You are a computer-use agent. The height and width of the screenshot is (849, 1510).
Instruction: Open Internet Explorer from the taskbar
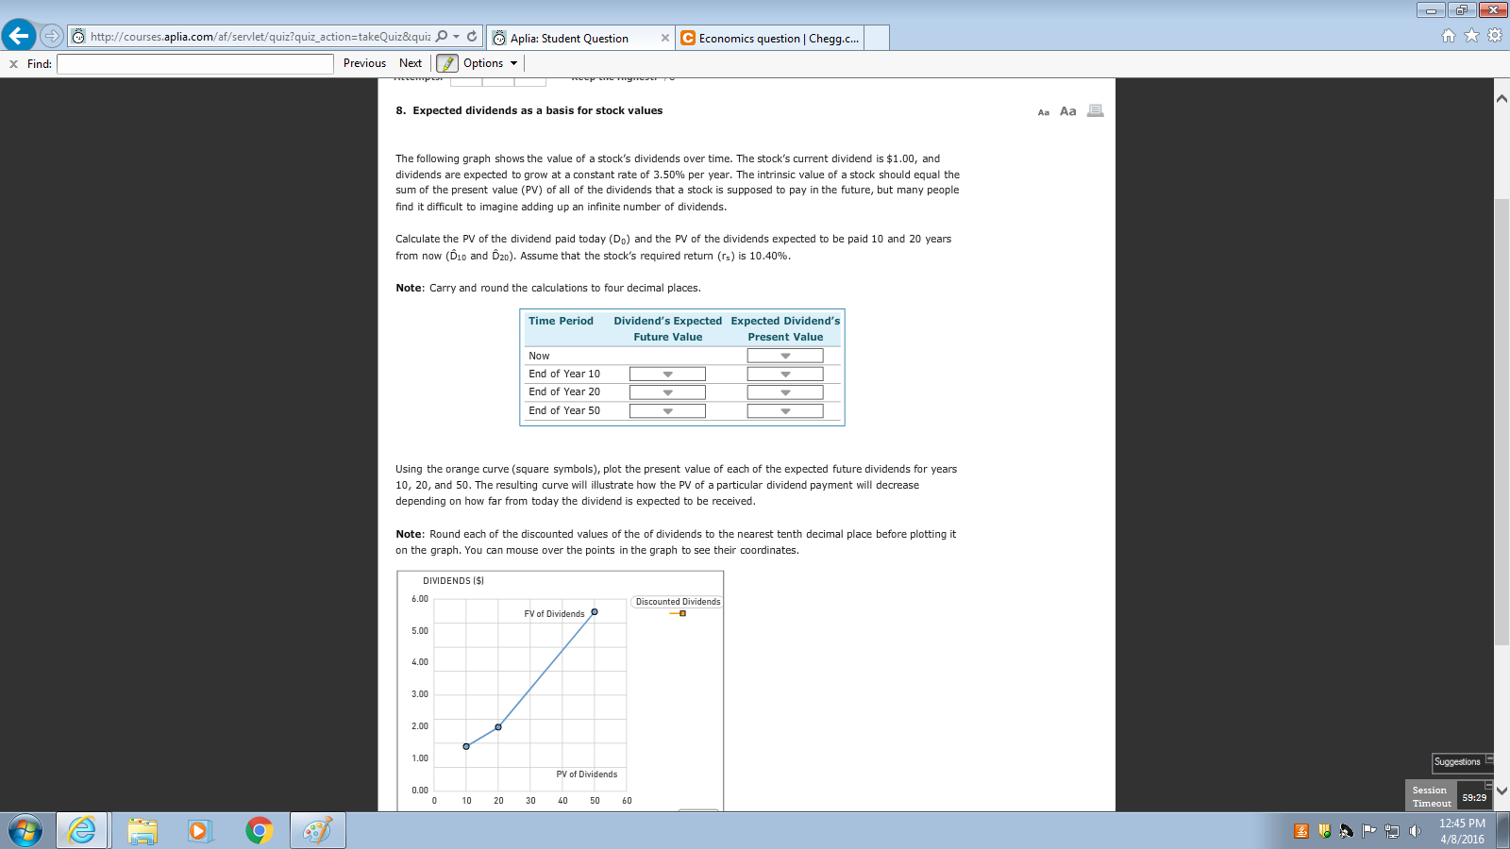(82, 830)
